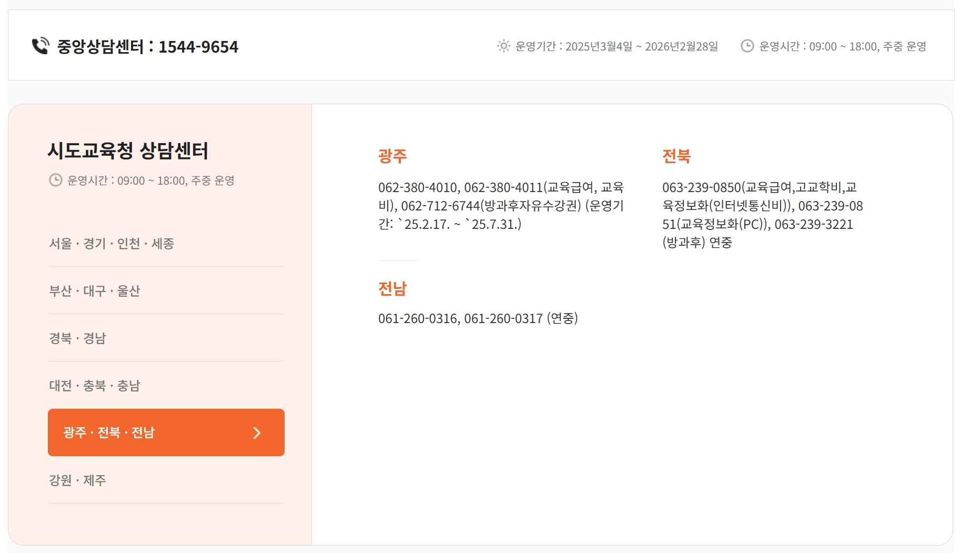Viewport: 960px width, 553px height.
Task: Click the 전북 phone numbers starting 063-239-0850
Action: click(x=763, y=215)
